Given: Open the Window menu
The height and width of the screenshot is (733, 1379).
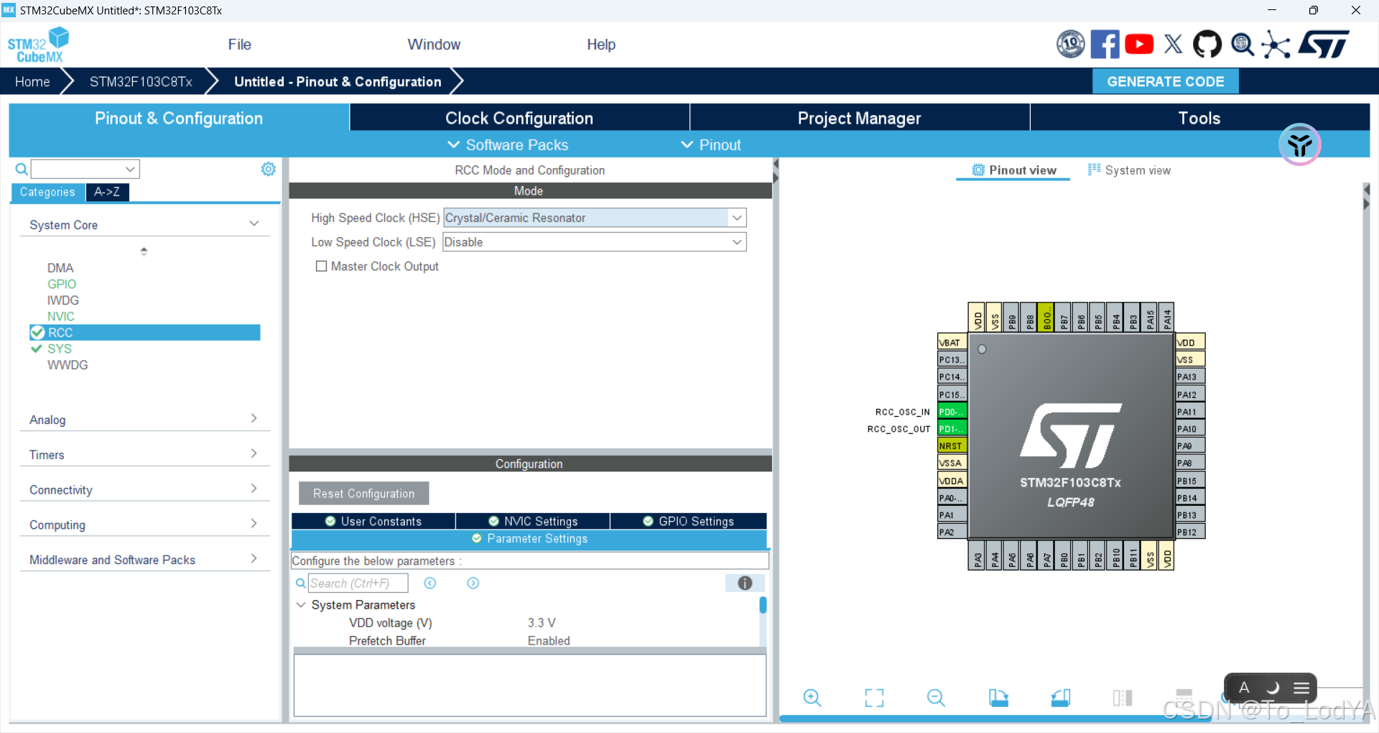Looking at the screenshot, I should tap(434, 45).
